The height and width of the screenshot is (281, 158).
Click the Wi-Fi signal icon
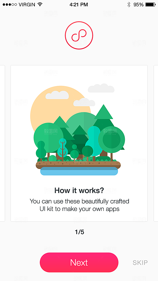tap(40, 4)
